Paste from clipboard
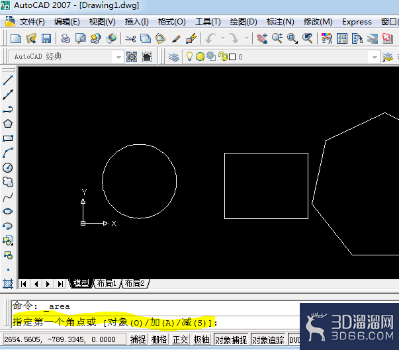Screen dimensions: 399x350 point(161,38)
